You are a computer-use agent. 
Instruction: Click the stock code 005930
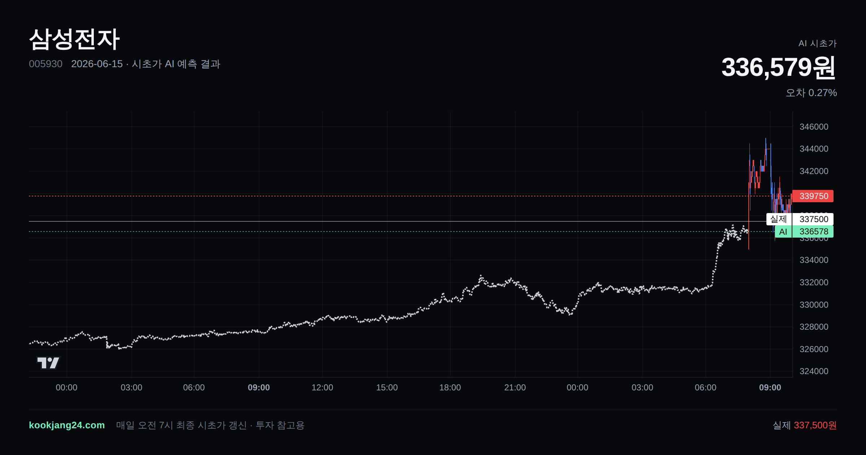(x=45, y=64)
